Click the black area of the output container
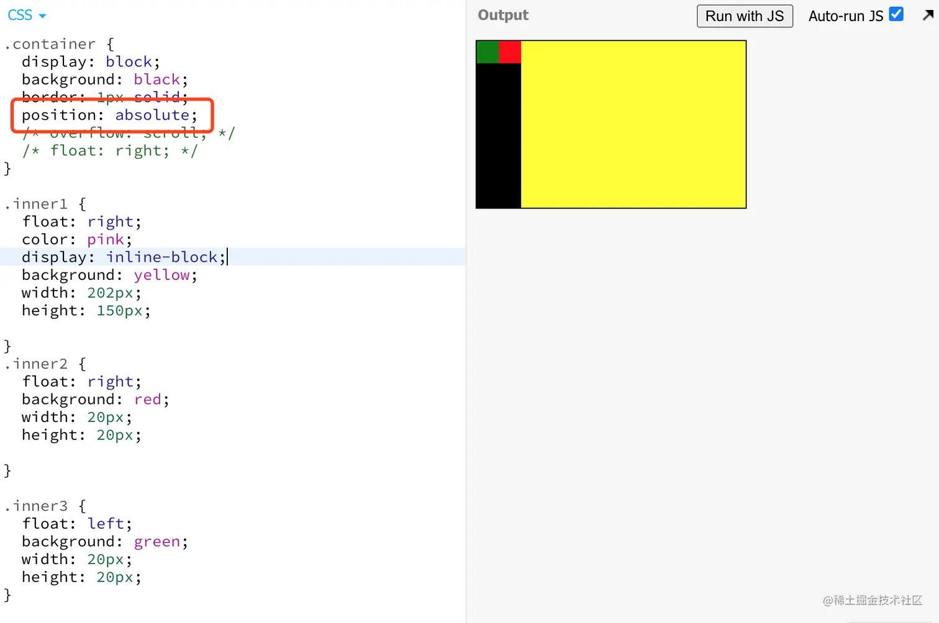939x623 pixels. [x=499, y=135]
